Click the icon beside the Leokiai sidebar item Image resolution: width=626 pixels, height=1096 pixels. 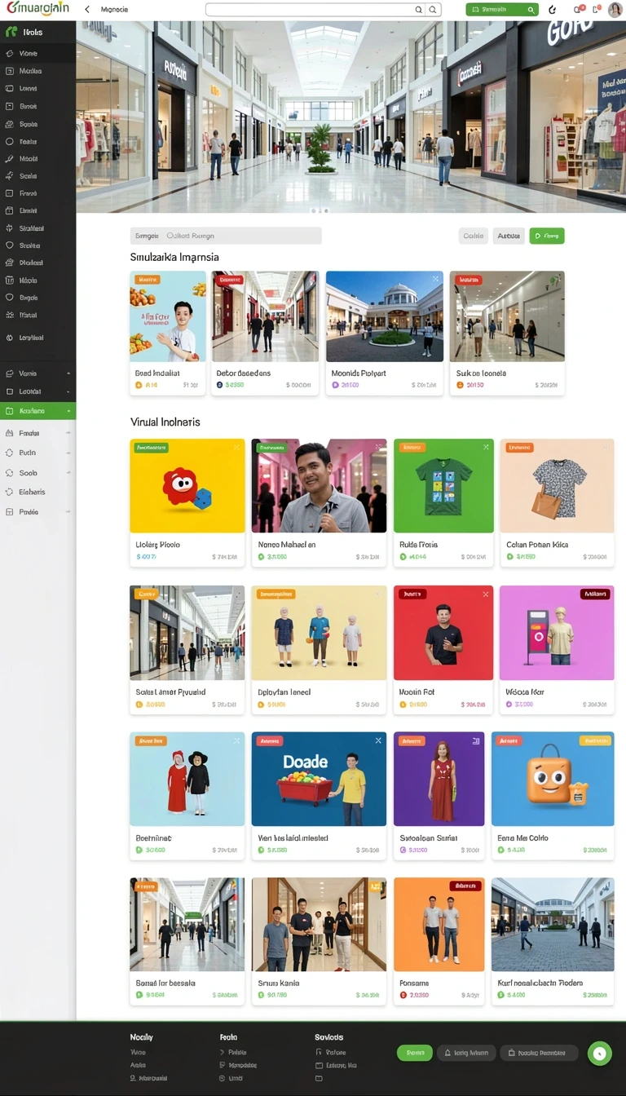(x=10, y=391)
